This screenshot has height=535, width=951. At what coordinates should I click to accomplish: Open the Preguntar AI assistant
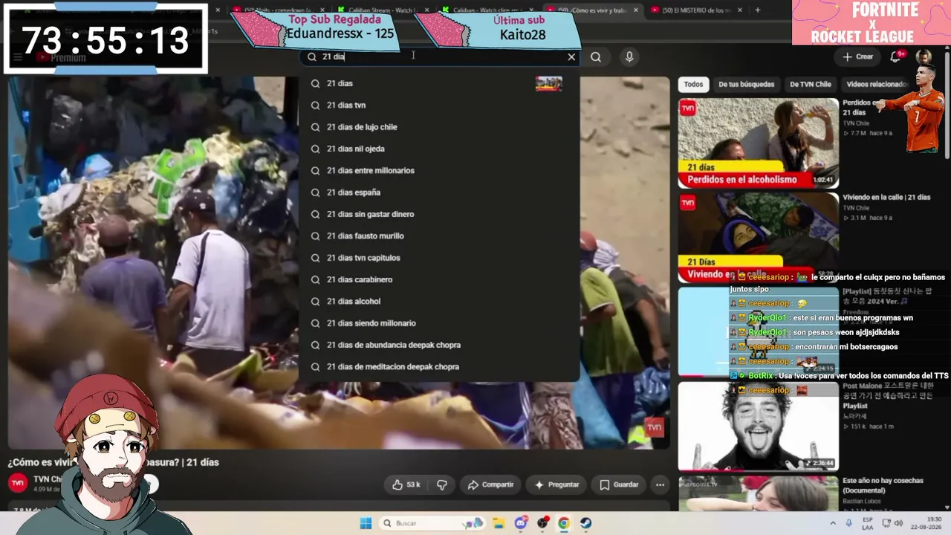pyautogui.click(x=556, y=484)
